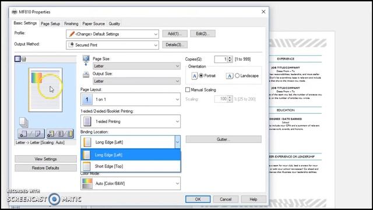Image resolution: width=373 pixels, height=210 pixels.
Task: Click the Page Size icon
Action: [x=86, y=61]
